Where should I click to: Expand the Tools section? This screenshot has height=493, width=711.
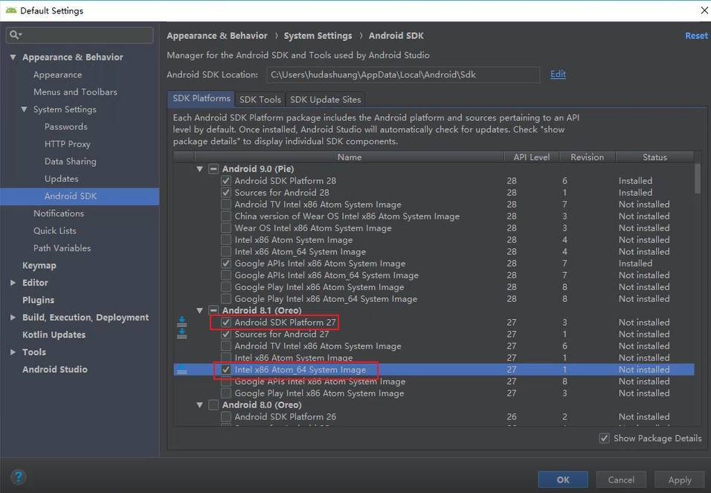(13, 352)
